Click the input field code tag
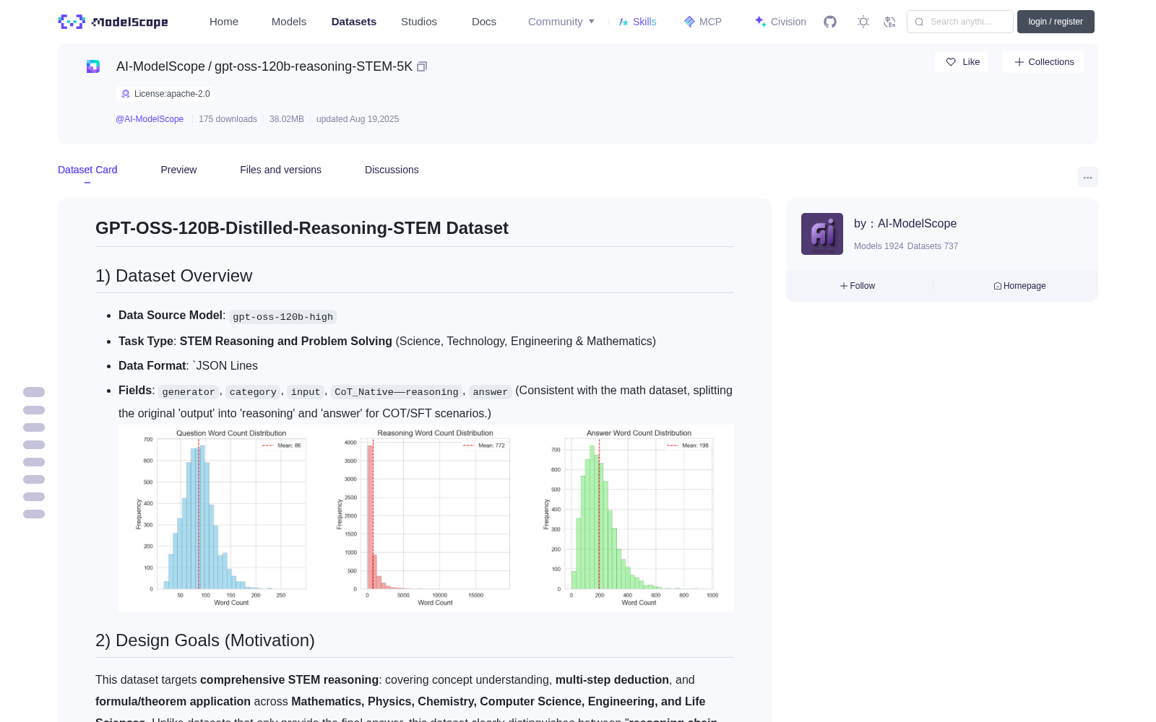The height and width of the screenshot is (722, 1156). (x=306, y=392)
